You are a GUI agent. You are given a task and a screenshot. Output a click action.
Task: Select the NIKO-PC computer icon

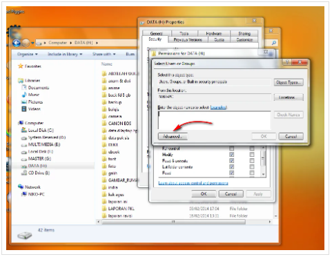click(x=24, y=194)
